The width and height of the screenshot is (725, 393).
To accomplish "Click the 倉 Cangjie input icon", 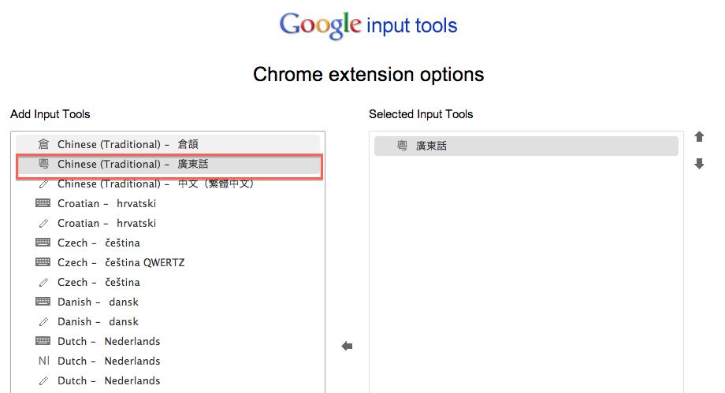I will click(43, 144).
